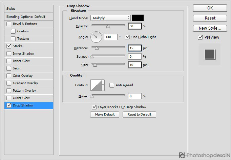Open the Gradient Overlay settings
231x160 pixels.
25,83
